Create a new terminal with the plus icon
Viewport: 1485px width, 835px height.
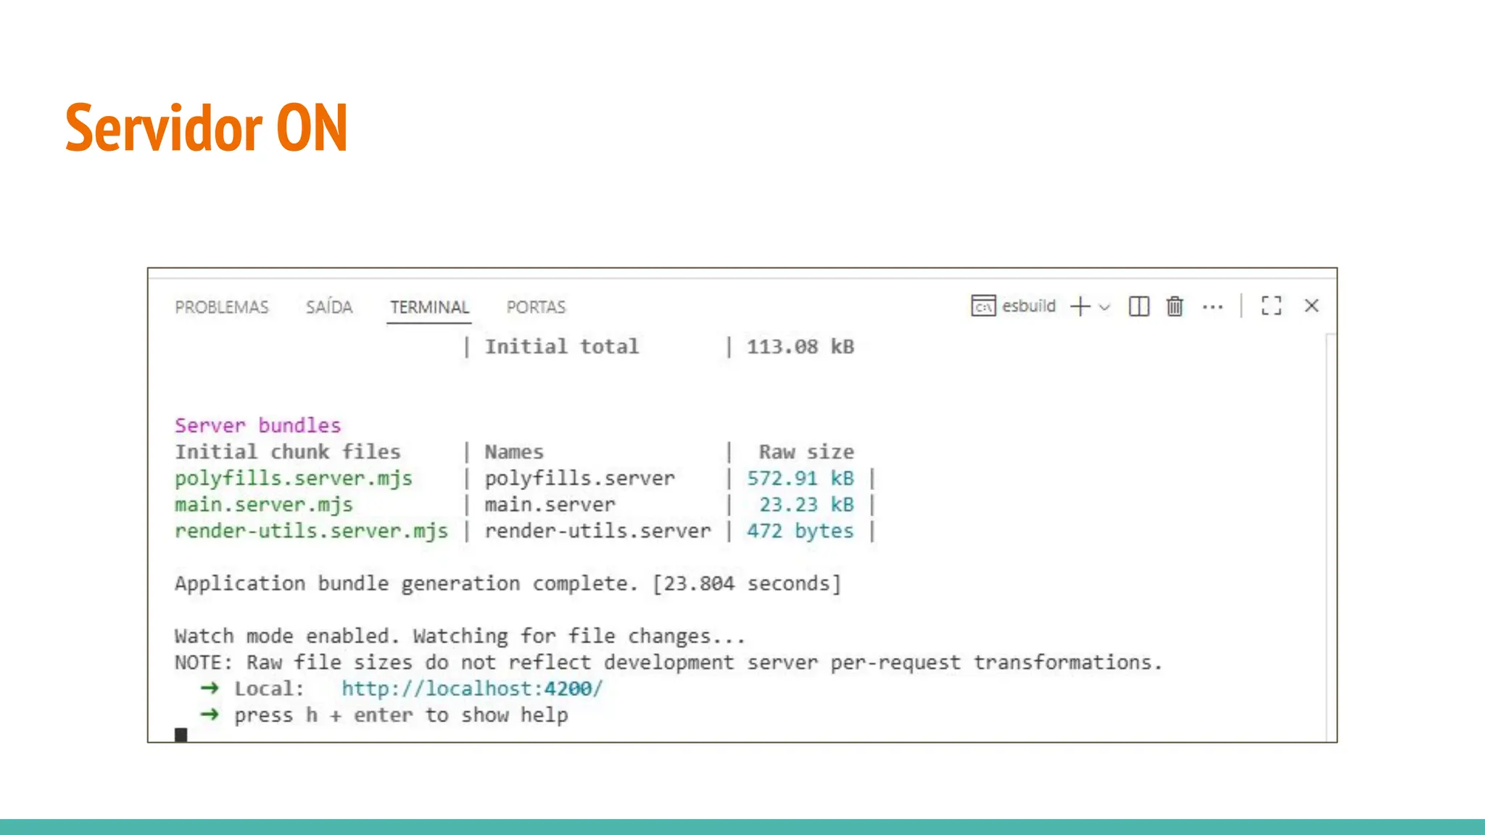tap(1080, 306)
